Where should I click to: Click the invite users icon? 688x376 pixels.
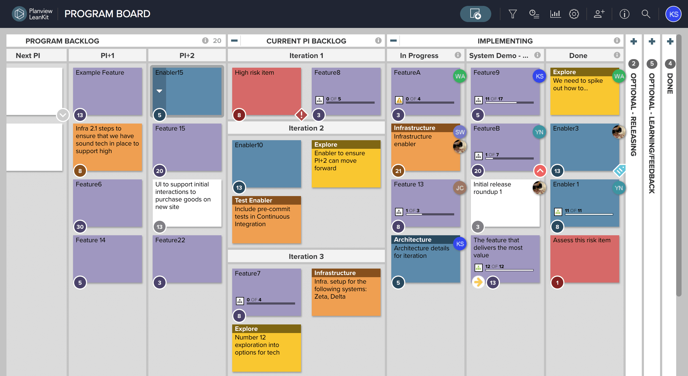(x=599, y=14)
